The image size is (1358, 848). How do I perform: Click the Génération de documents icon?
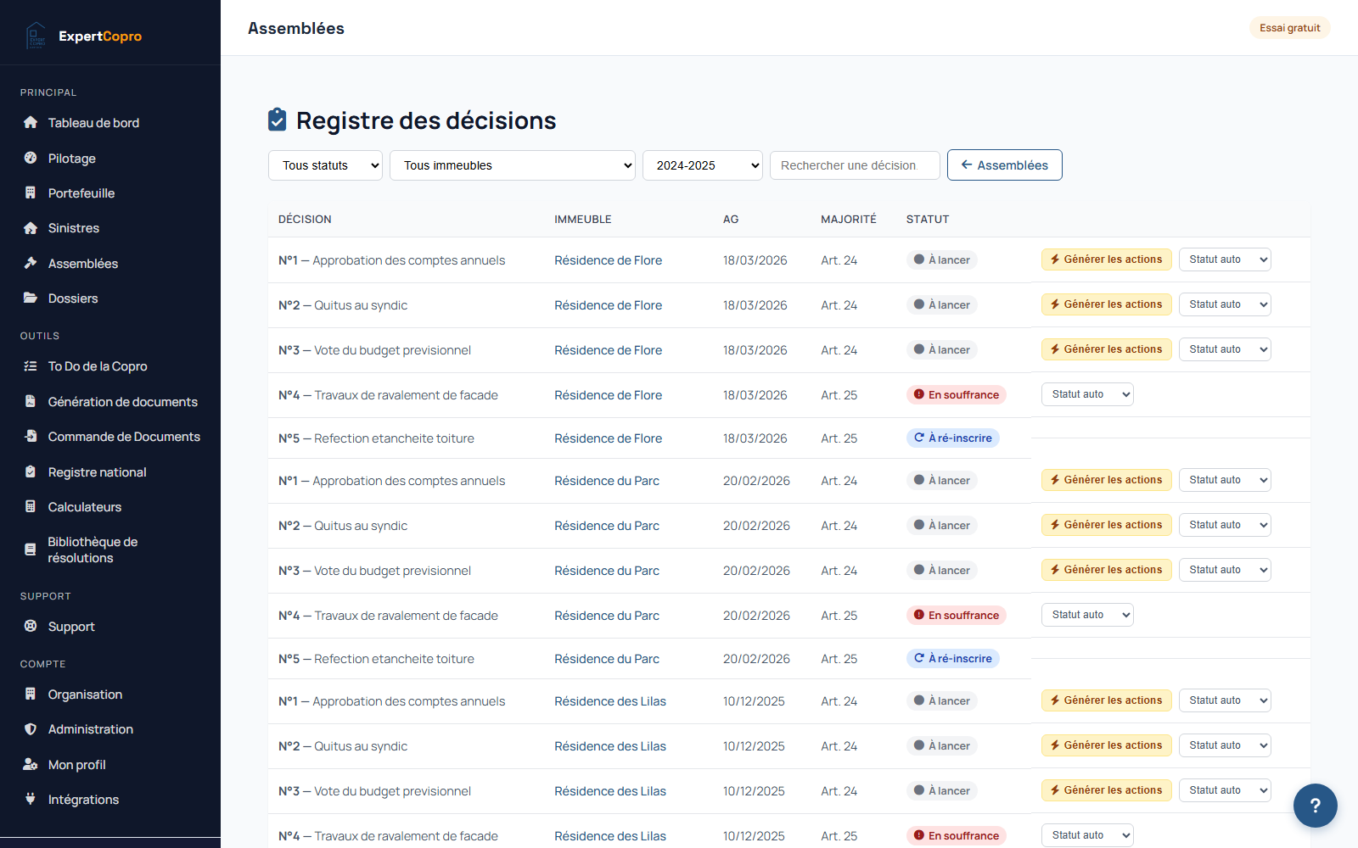coord(31,401)
